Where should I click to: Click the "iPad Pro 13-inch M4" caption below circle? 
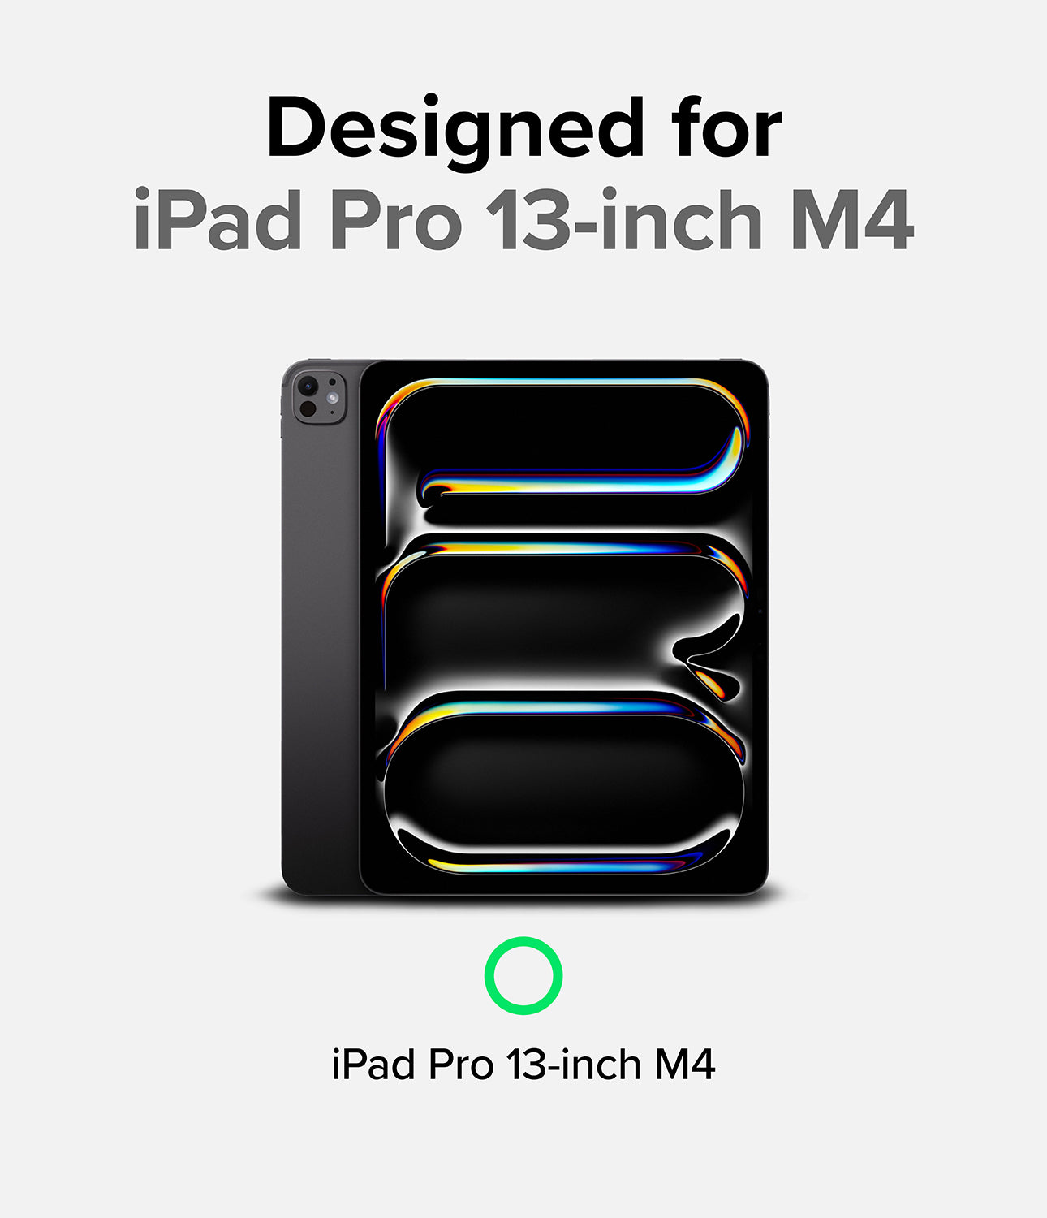[523, 1064]
